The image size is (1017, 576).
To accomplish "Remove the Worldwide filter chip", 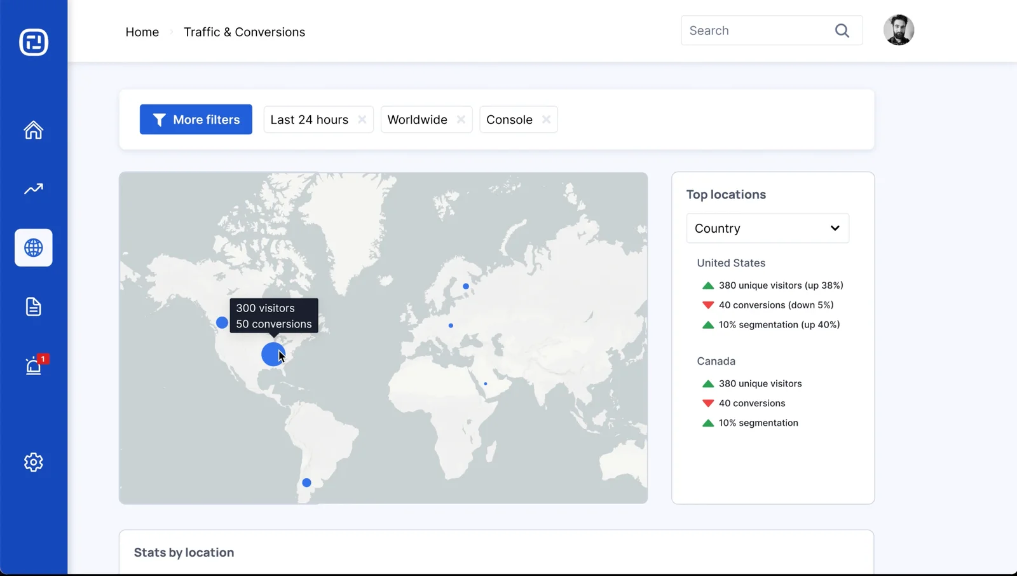I will click(461, 120).
